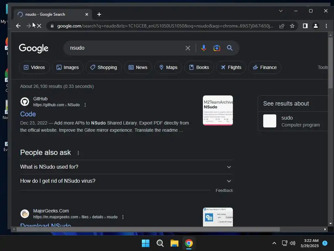The width and height of the screenshot is (334, 251).
Task: Filter results by Books
Action: (199, 67)
